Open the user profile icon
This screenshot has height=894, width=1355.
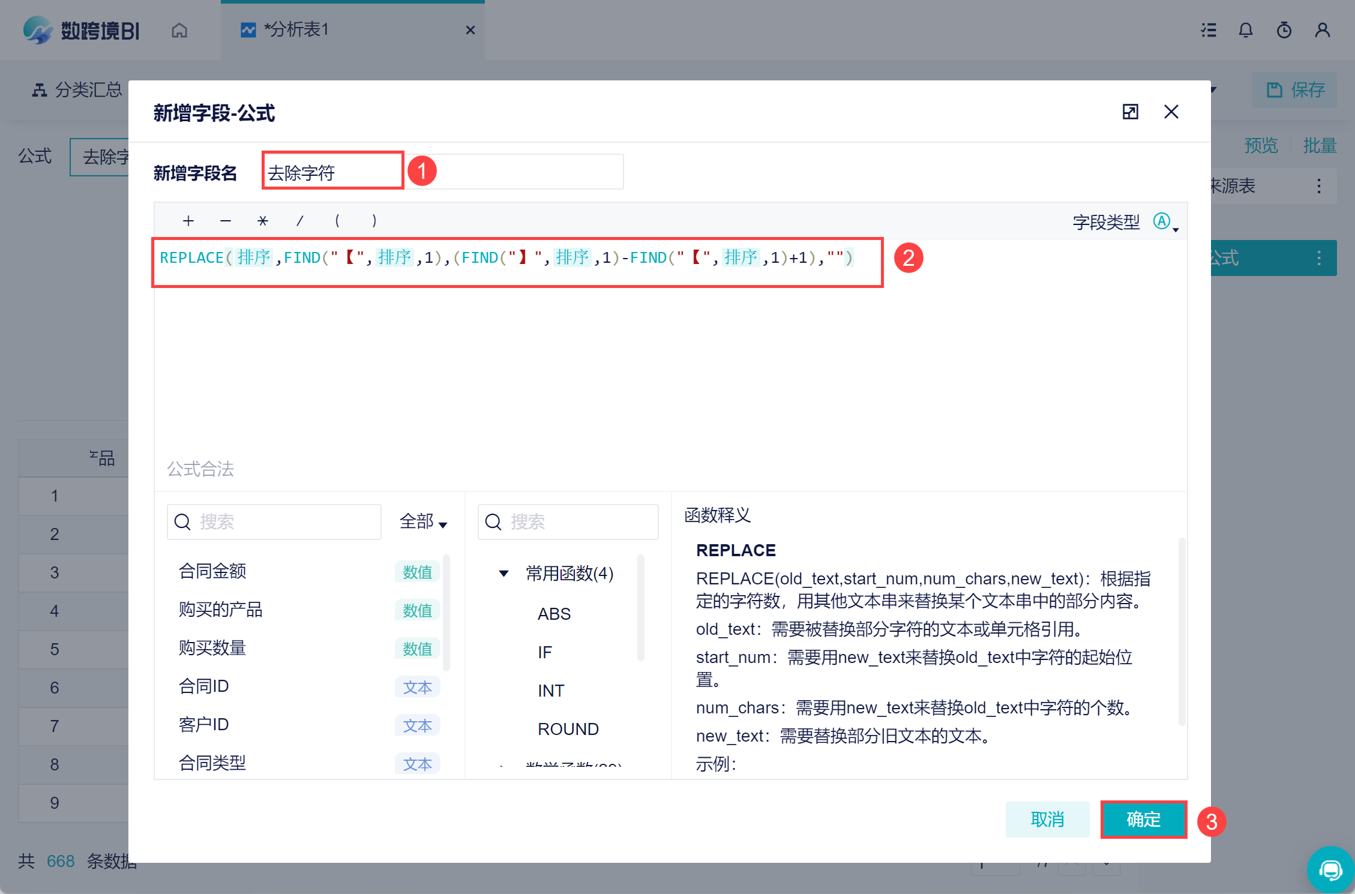click(x=1322, y=30)
